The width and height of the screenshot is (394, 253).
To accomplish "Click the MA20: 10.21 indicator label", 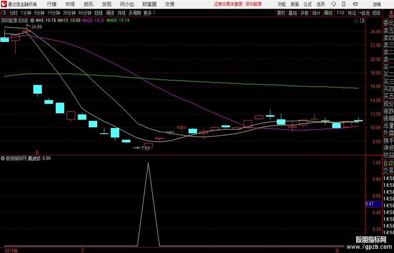I will [x=93, y=20].
